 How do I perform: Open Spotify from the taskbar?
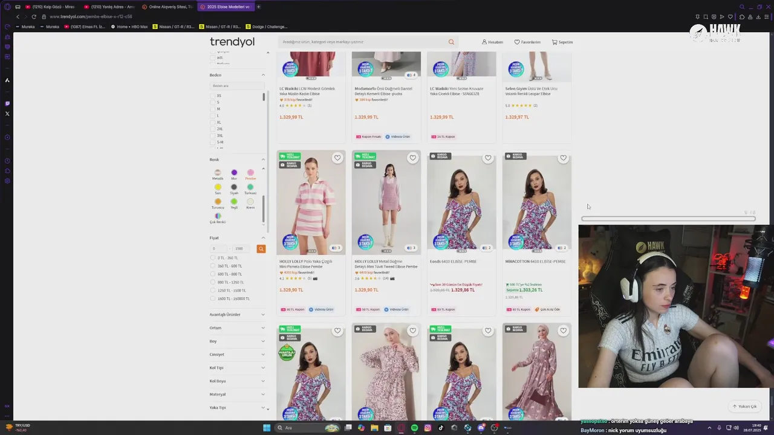[x=414, y=428]
